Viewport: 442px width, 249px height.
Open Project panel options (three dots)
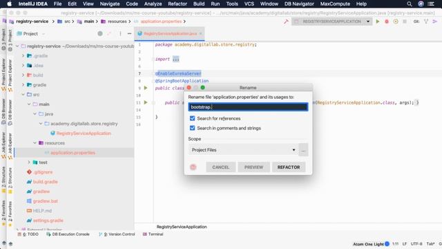(x=120, y=34)
